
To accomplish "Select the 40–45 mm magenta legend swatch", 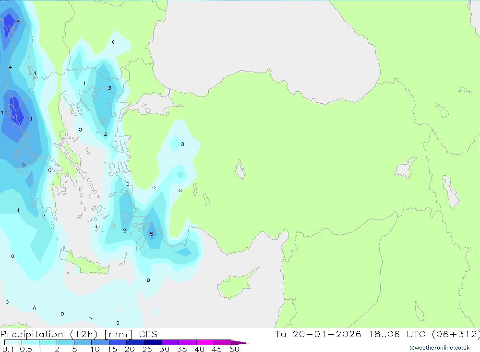I will [205, 342].
